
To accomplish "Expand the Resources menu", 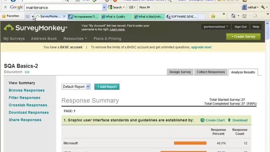I will click(x=75, y=38).
